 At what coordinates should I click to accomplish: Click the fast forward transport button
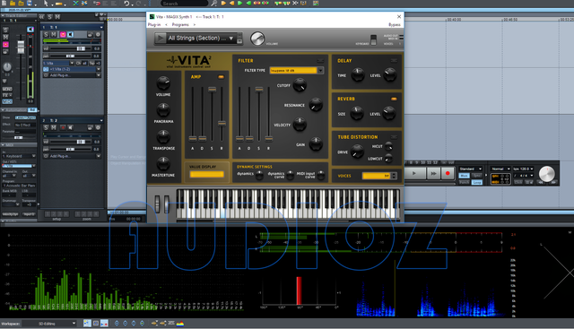[433, 174]
